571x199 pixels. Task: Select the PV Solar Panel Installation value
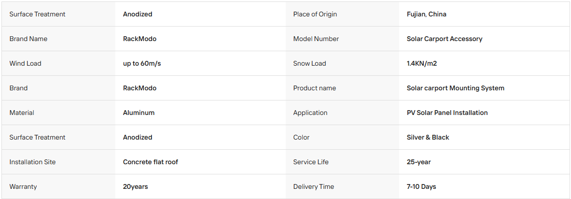click(x=447, y=113)
